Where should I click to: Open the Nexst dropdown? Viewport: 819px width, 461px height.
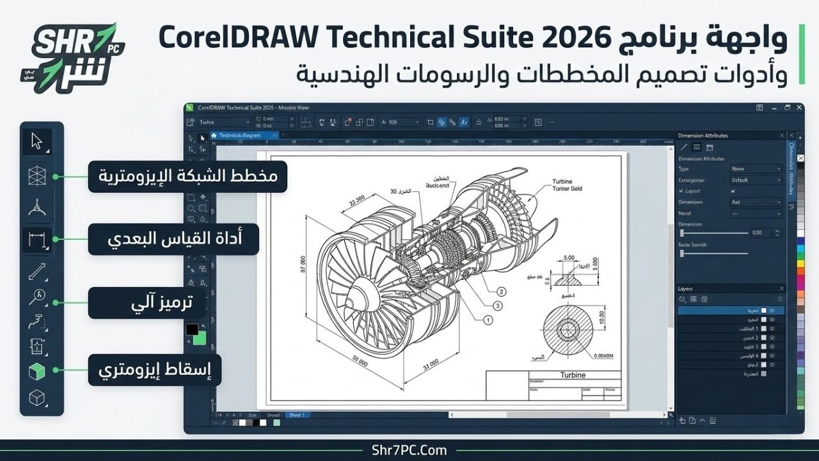click(756, 213)
